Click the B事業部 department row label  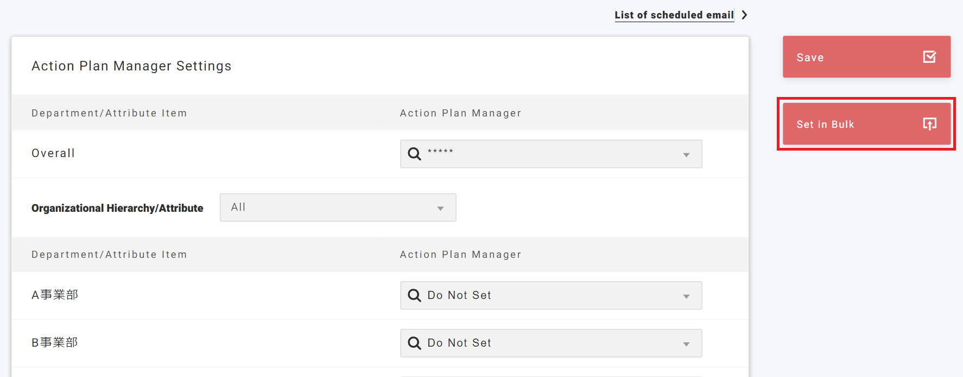(55, 342)
